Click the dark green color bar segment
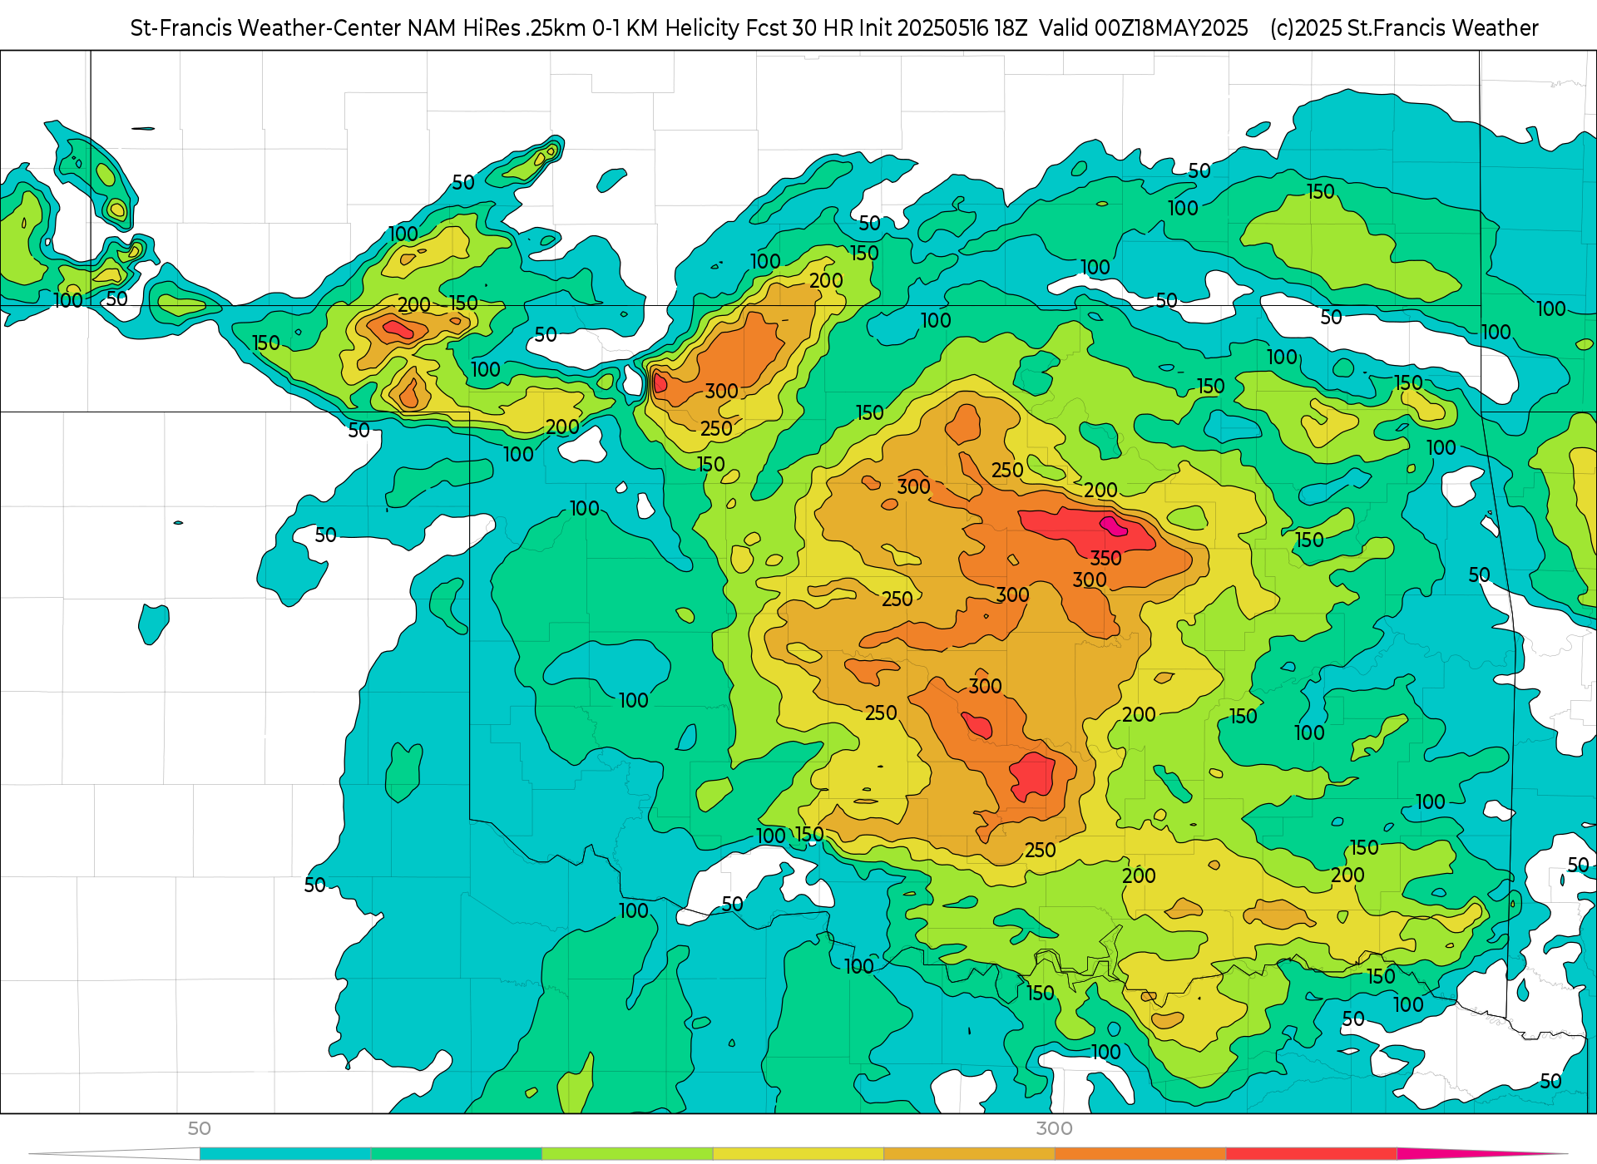Image resolution: width=1597 pixels, height=1164 pixels. [x=457, y=1154]
